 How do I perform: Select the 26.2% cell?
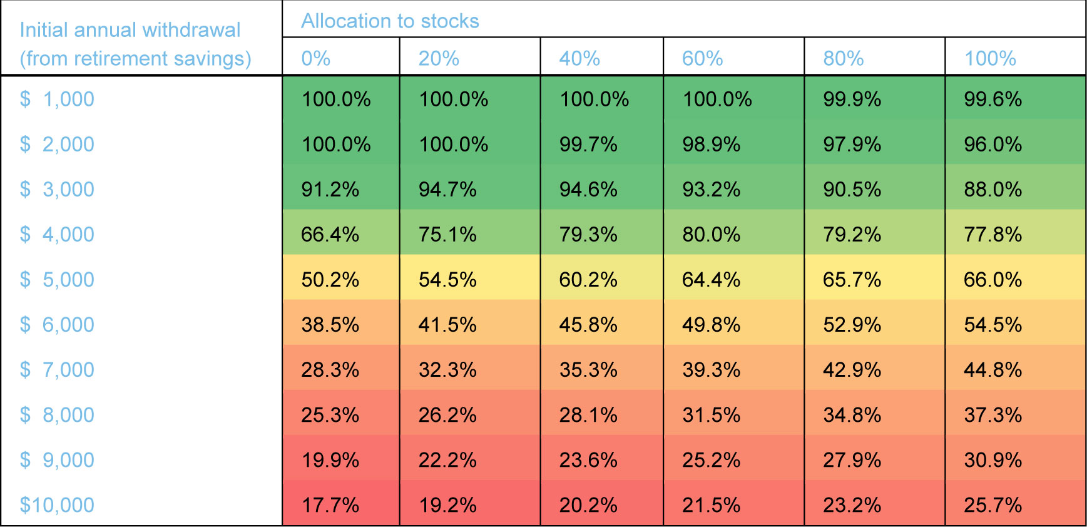tap(447, 414)
